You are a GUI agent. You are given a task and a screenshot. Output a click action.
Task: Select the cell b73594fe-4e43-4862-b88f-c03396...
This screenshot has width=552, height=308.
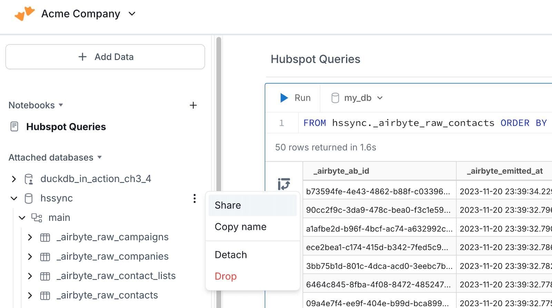tap(379, 191)
